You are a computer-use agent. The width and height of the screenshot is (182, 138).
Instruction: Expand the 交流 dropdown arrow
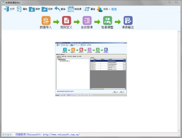point(110,9)
